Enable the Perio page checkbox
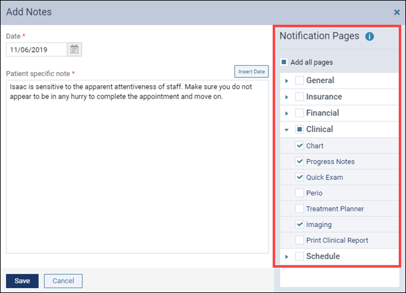The height and width of the screenshot is (293, 406). click(300, 193)
